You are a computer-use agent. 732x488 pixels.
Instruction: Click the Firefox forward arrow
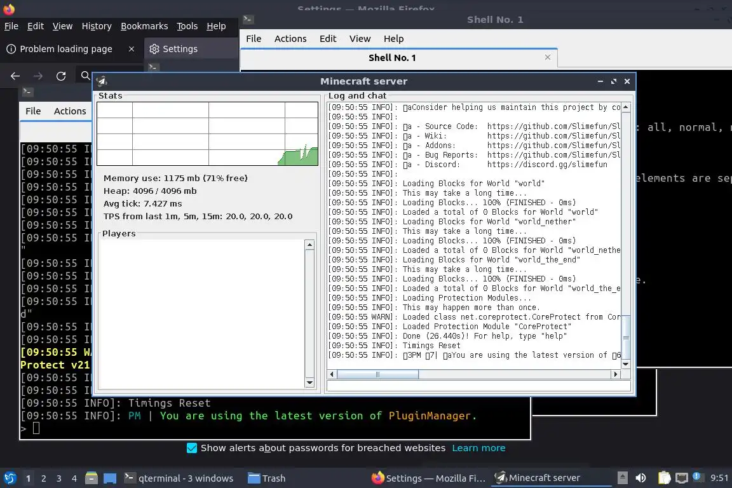[38, 76]
